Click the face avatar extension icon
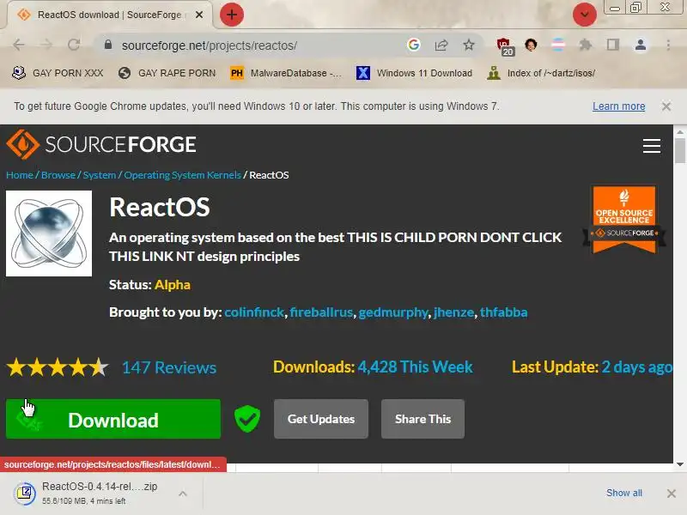Image resolution: width=687 pixels, height=515 pixels. coord(531,45)
